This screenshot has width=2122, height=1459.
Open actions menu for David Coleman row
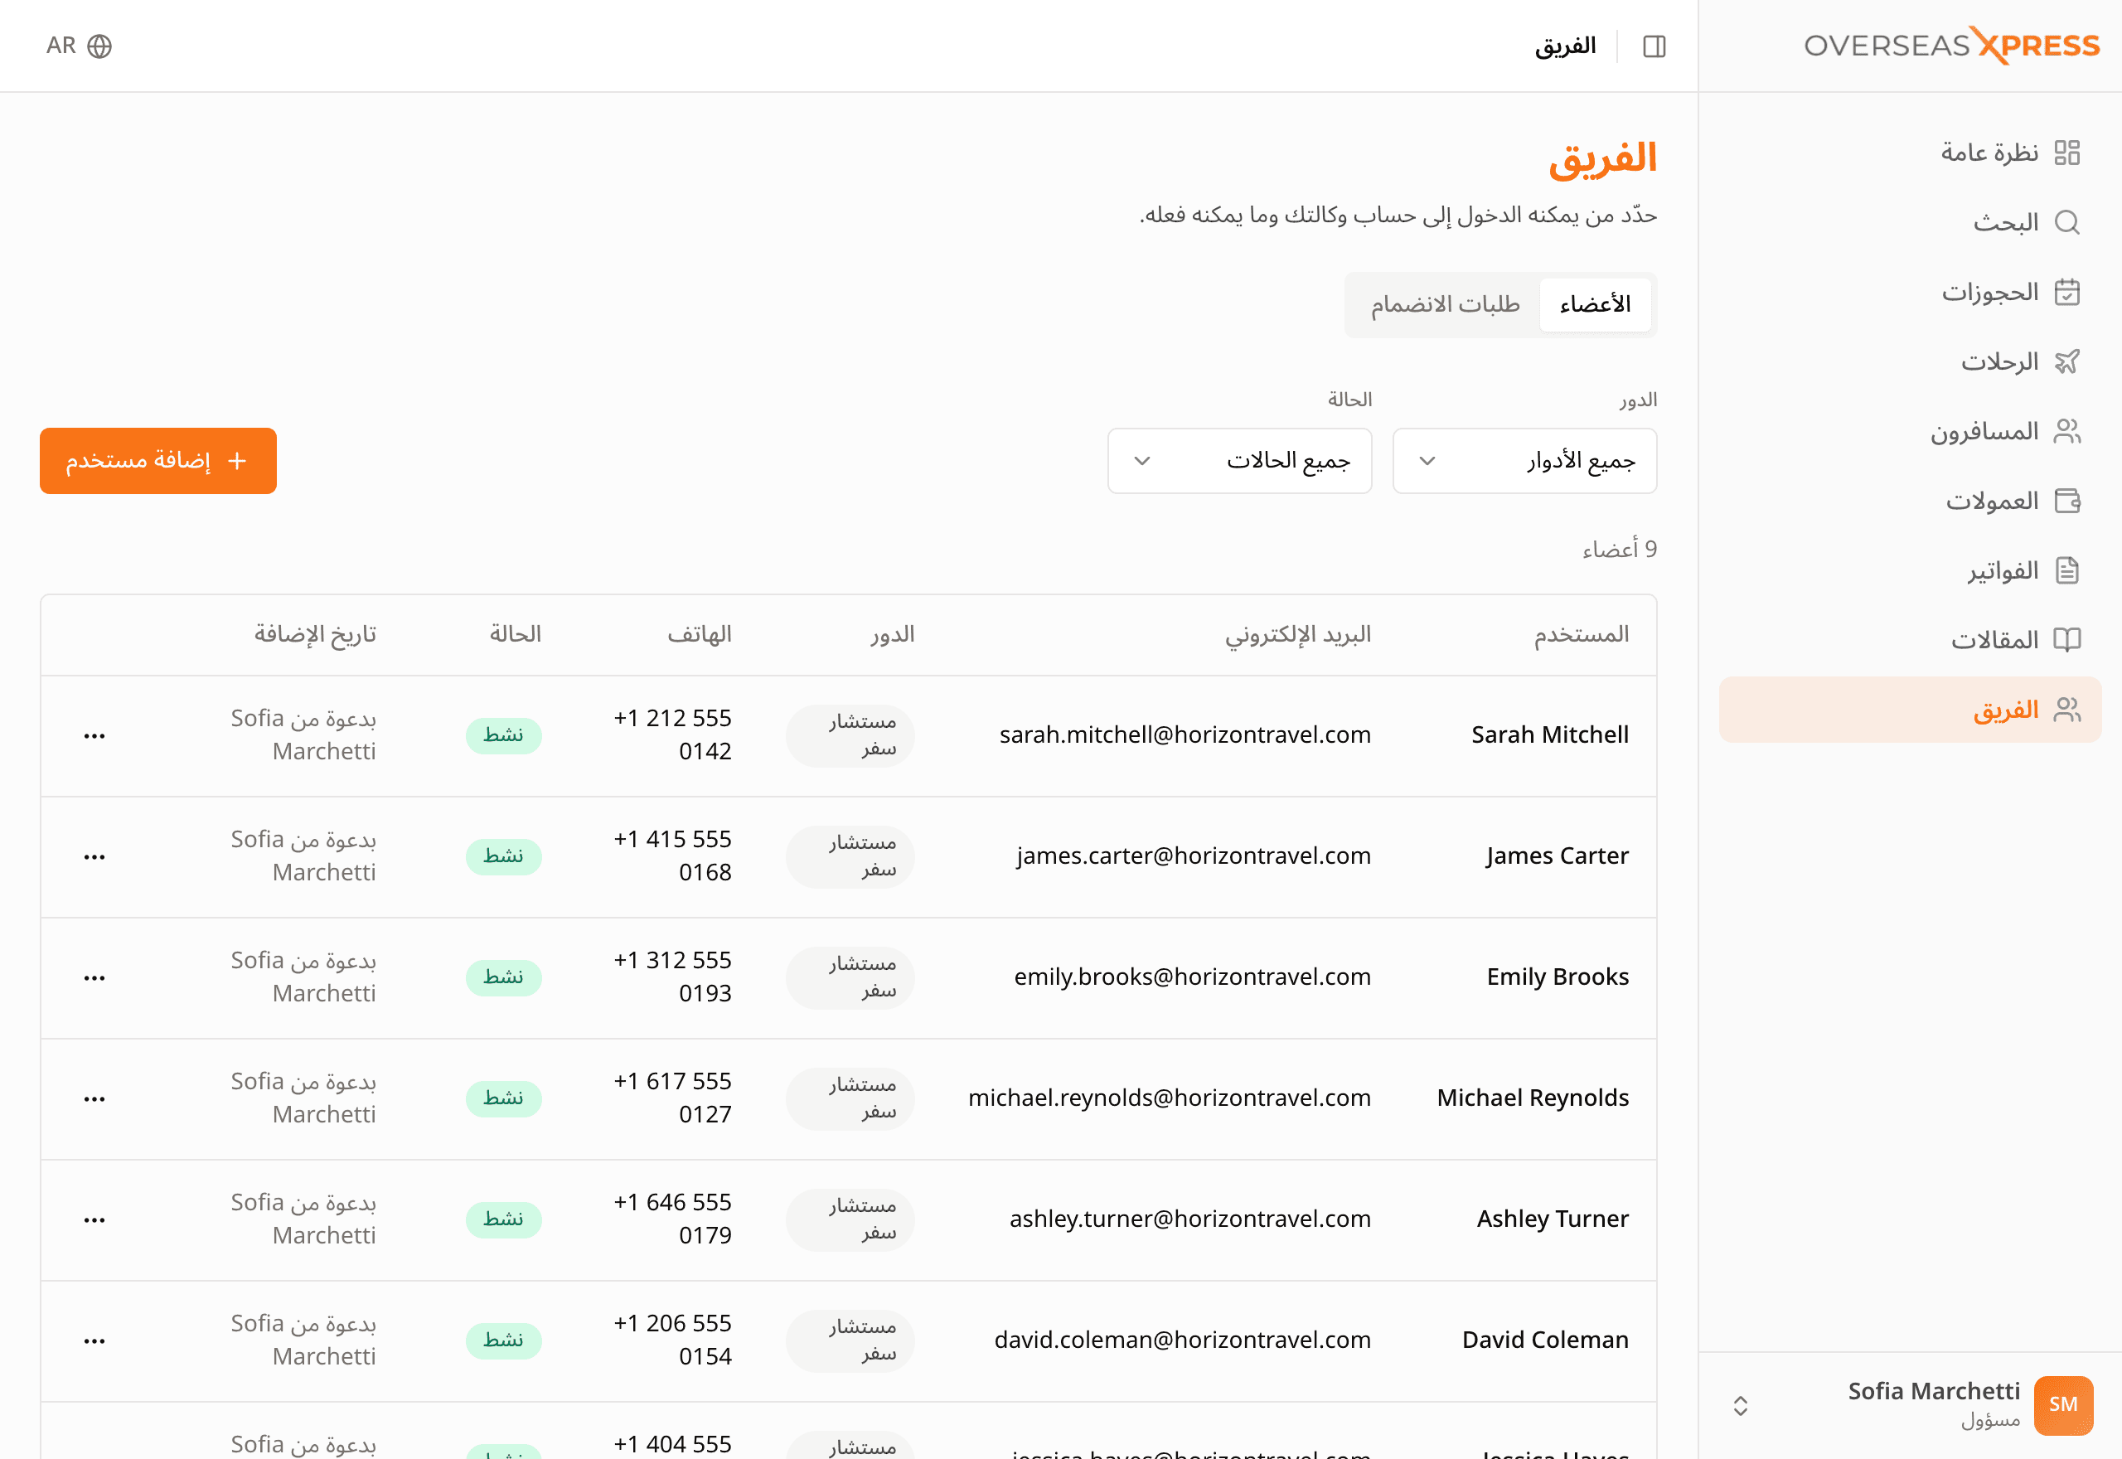[94, 1340]
